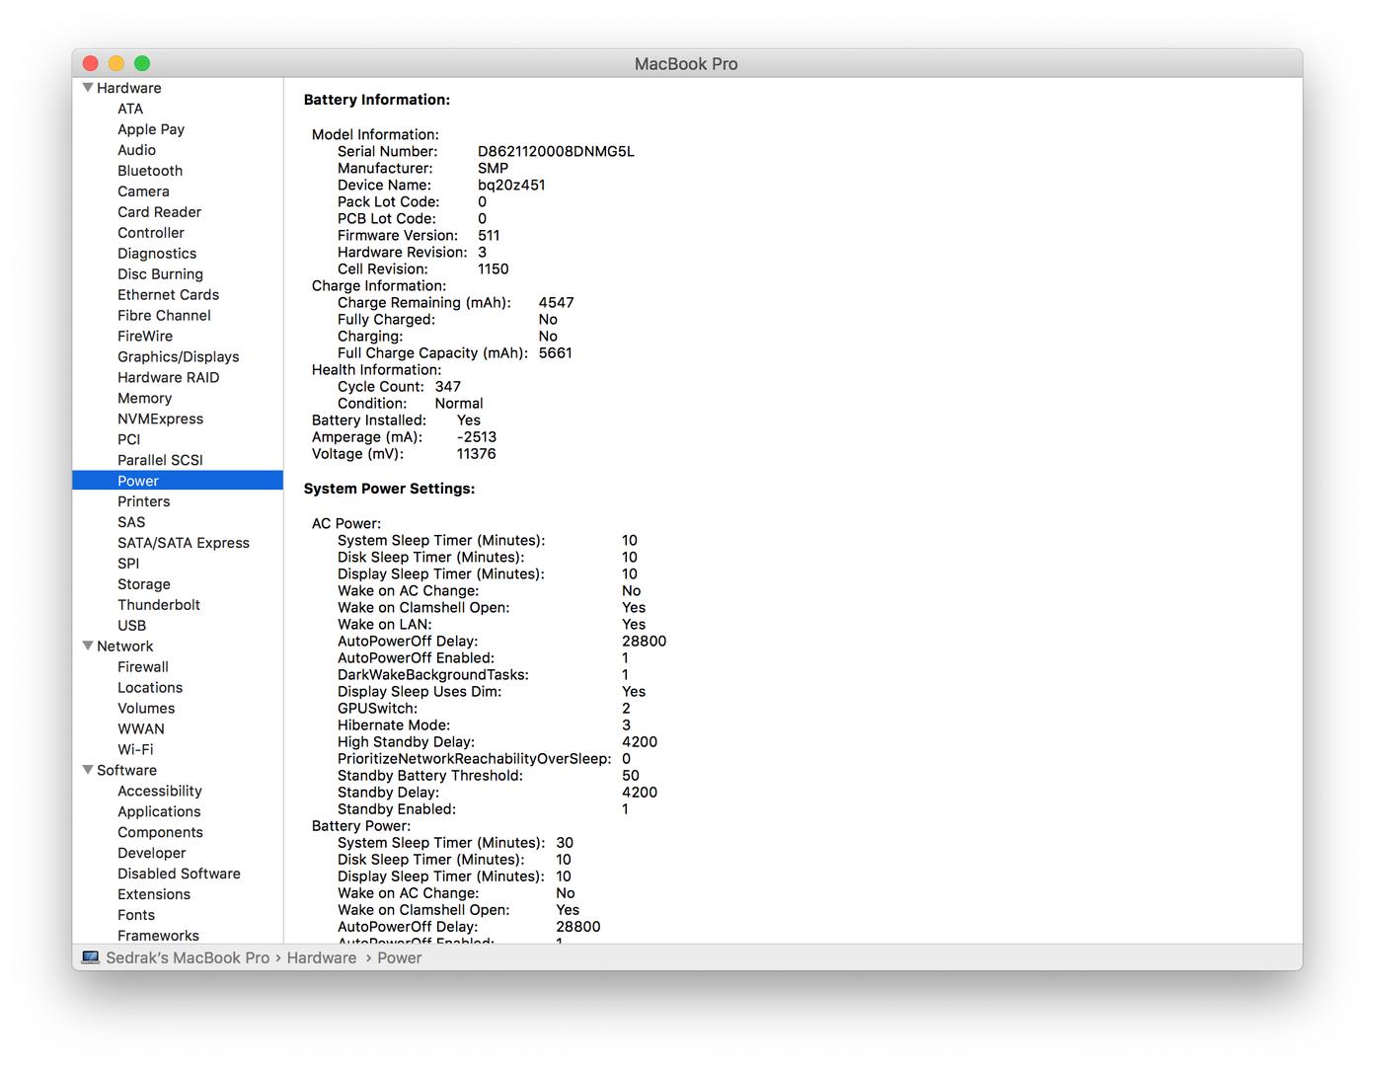This screenshot has height=1066, width=1375.
Task: Select Controller in the sidebar
Action: click(151, 233)
